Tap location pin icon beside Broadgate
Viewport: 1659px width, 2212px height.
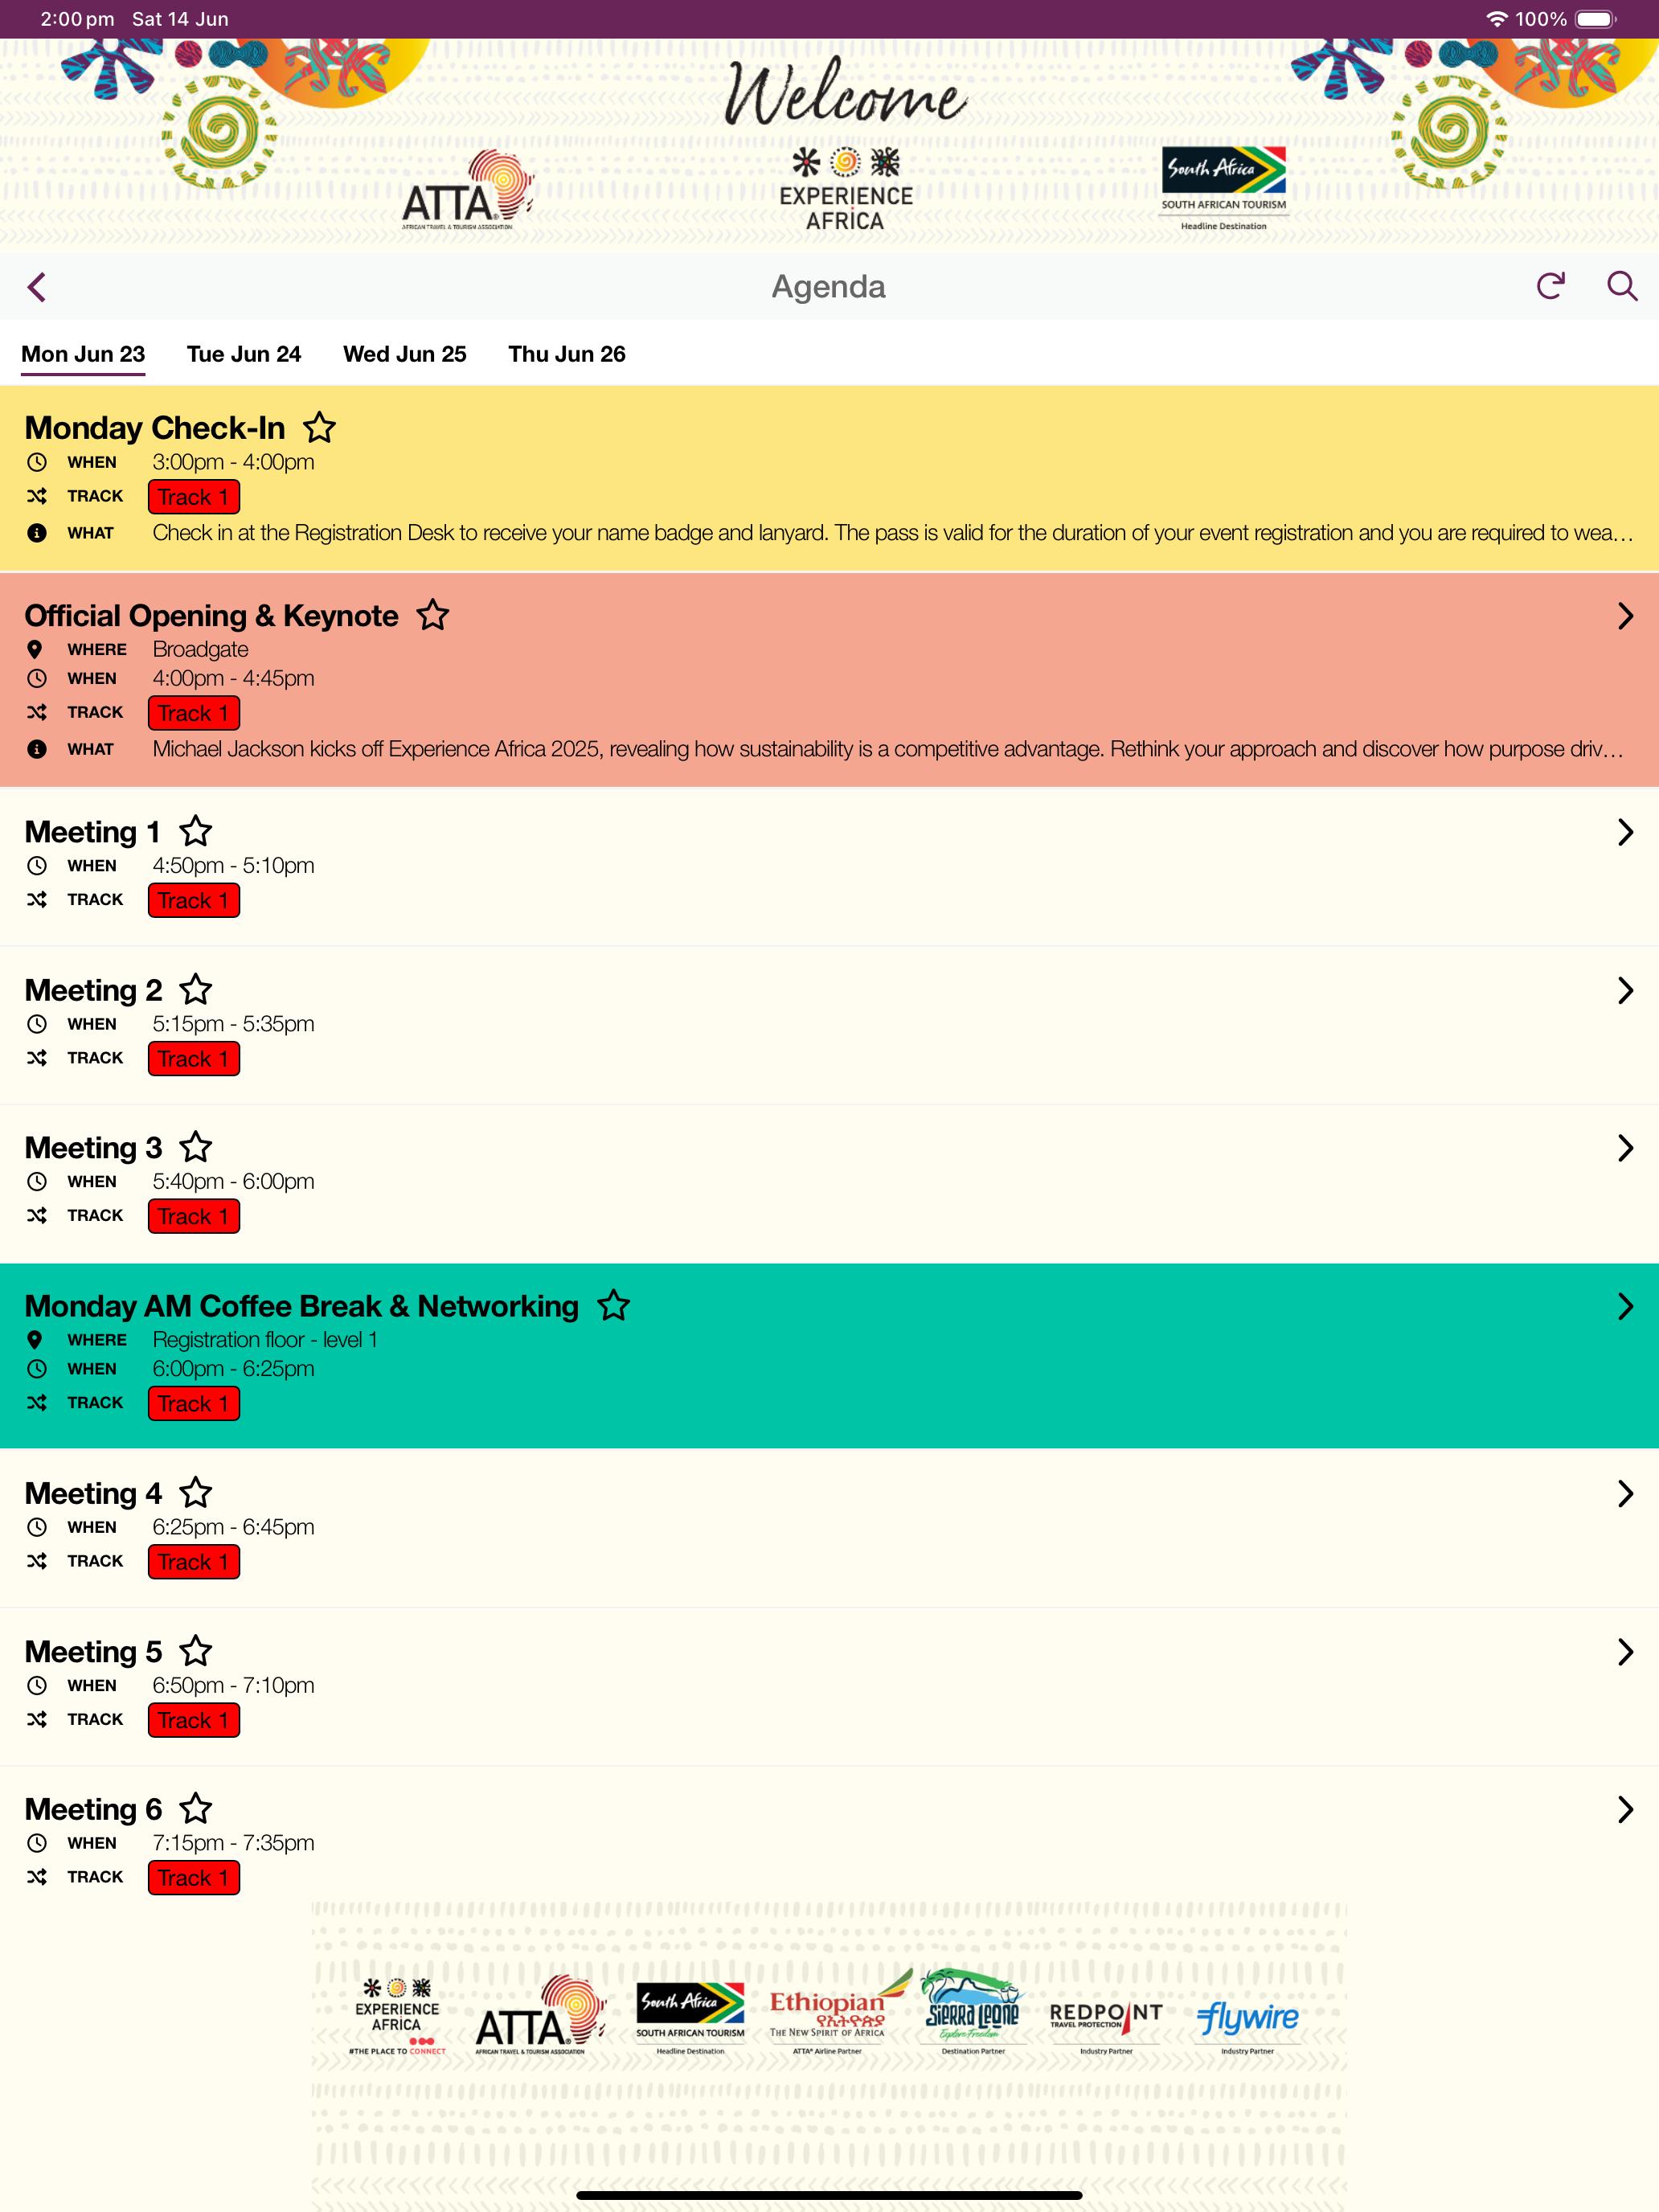(x=35, y=649)
